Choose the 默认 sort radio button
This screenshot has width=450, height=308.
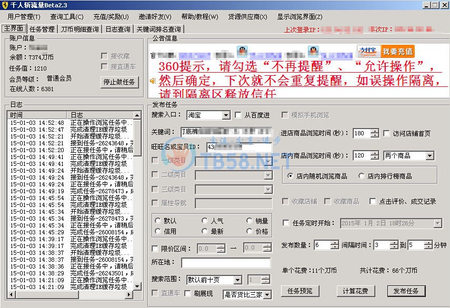point(157,221)
